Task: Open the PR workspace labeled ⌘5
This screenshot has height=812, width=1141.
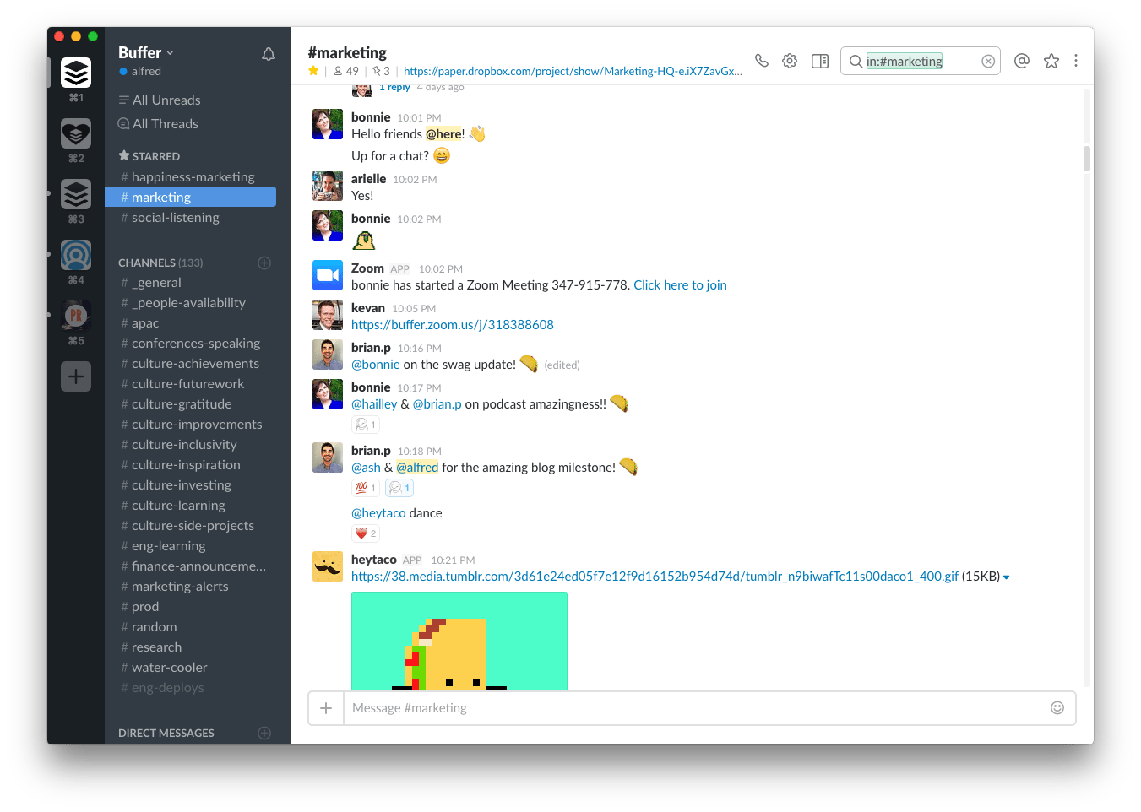Action: tap(76, 316)
